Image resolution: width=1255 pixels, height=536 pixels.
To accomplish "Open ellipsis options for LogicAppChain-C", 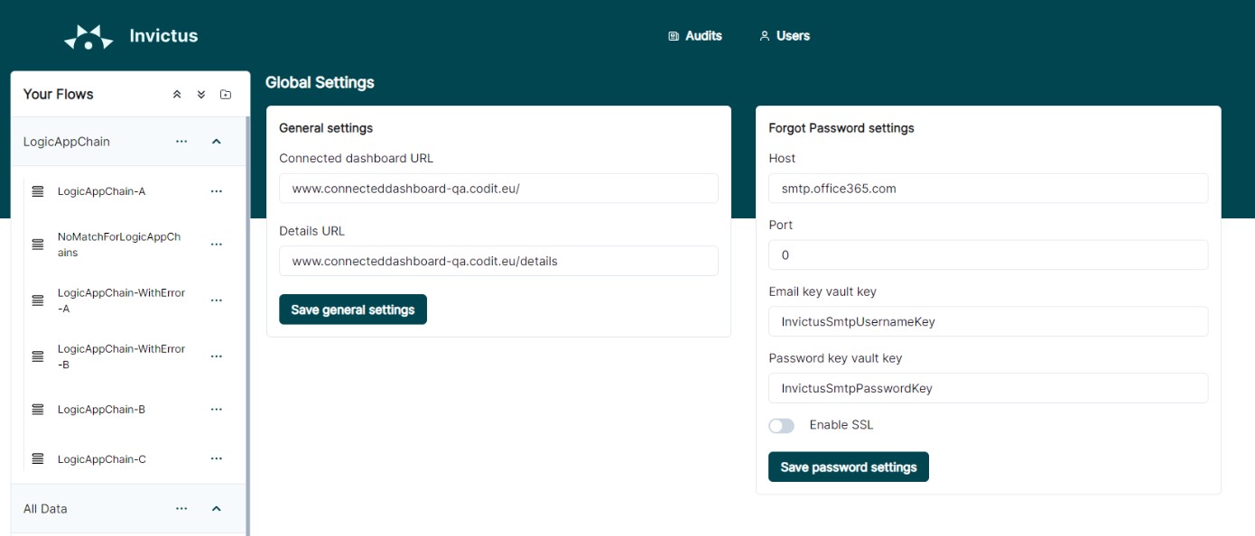I will (216, 458).
